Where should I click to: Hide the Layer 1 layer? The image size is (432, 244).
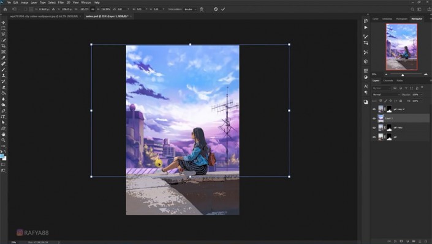(374, 119)
